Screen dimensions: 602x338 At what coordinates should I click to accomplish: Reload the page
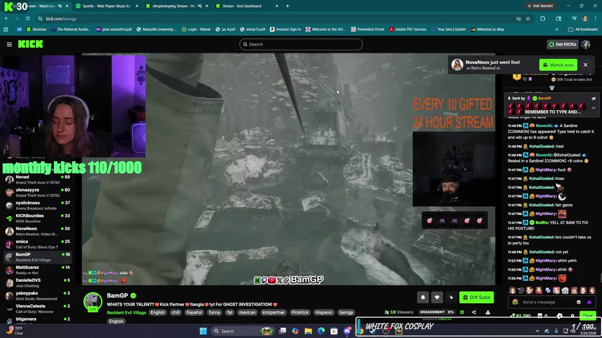point(28,19)
